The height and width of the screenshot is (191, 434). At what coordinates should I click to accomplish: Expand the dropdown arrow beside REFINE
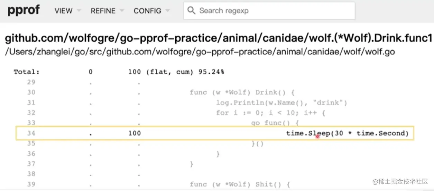[x=121, y=11]
